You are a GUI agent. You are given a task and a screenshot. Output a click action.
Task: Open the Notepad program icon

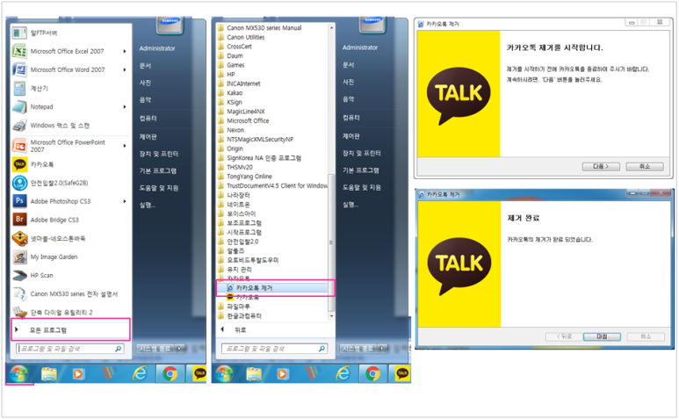pyautogui.click(x=19, y=107)
